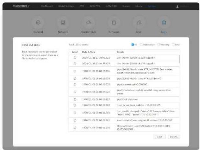Click the Level column header

[75, 52]
